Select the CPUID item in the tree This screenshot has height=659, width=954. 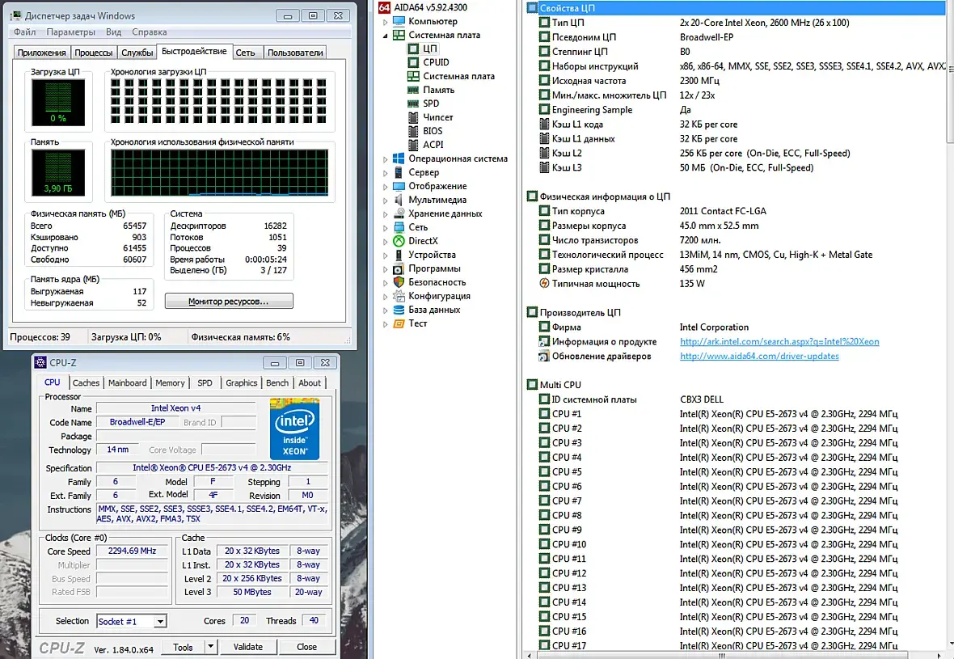[436, 62]
